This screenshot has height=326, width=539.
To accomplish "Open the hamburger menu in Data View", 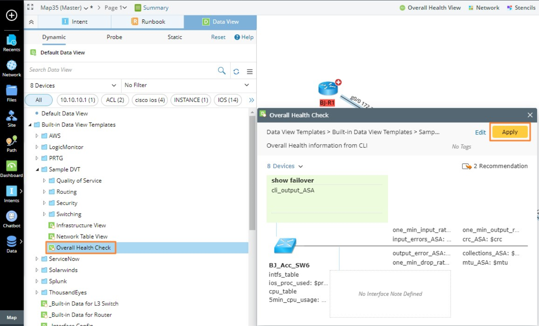I will 250,72.
